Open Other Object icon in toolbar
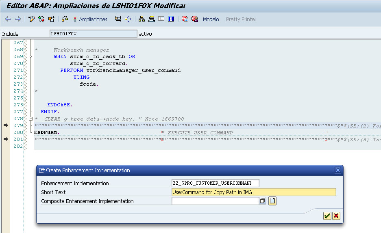The width and height of the screenshot is (381, 233). point(51,19)
